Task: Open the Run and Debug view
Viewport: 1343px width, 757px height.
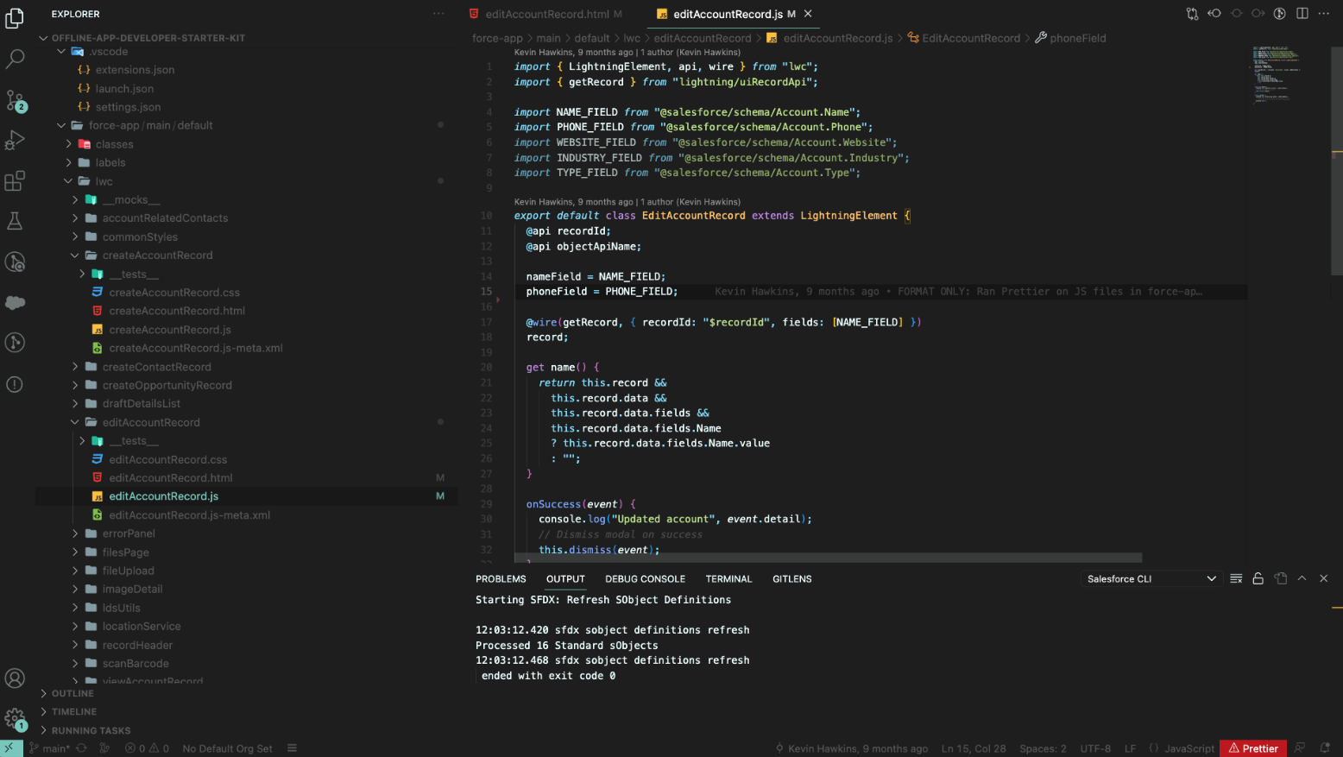Action: pyautogui.click(x=15, y=140)
